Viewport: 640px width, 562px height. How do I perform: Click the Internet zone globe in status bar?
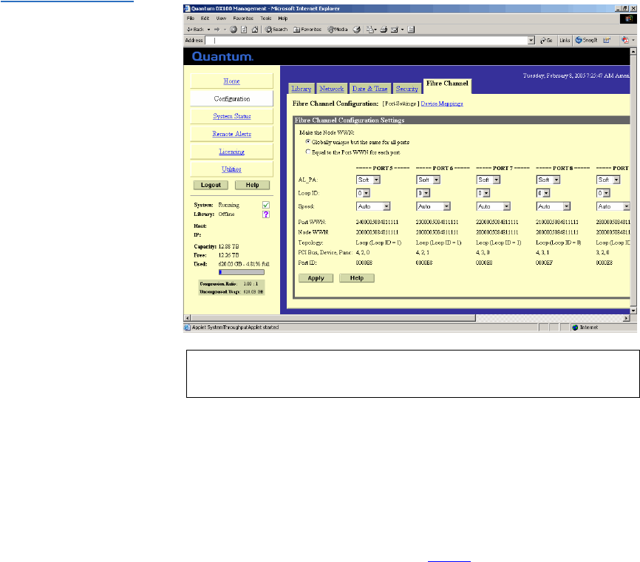point(575,328)
